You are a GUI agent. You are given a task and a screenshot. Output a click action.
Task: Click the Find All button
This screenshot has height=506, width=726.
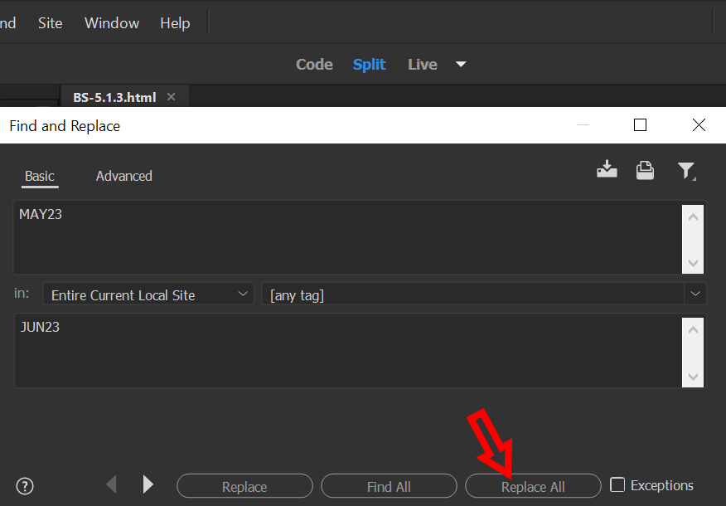pos(389,485)
